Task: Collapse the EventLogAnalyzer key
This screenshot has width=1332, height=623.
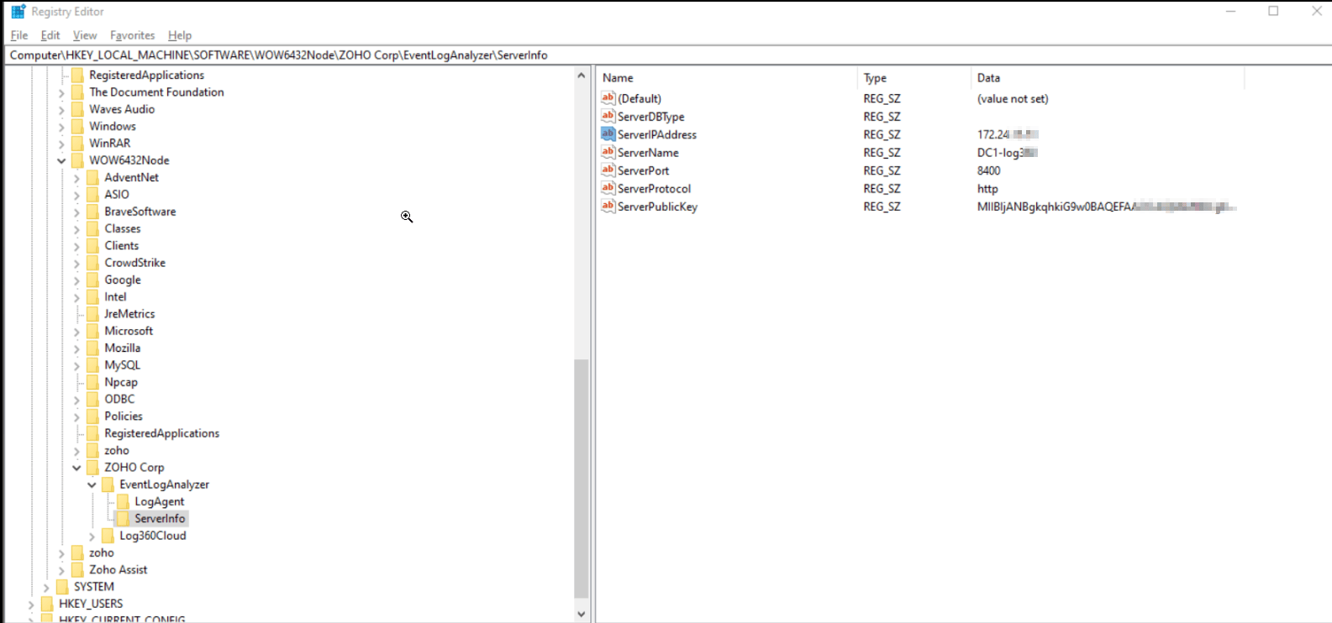Action: 92,484
